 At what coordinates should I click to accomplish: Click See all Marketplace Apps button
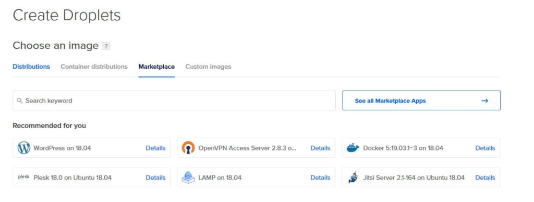click(x=421, y=100)
